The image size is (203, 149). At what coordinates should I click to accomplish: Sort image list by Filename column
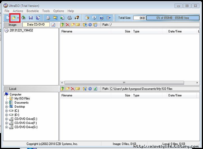pyautogui.click(x=85, y=31)
